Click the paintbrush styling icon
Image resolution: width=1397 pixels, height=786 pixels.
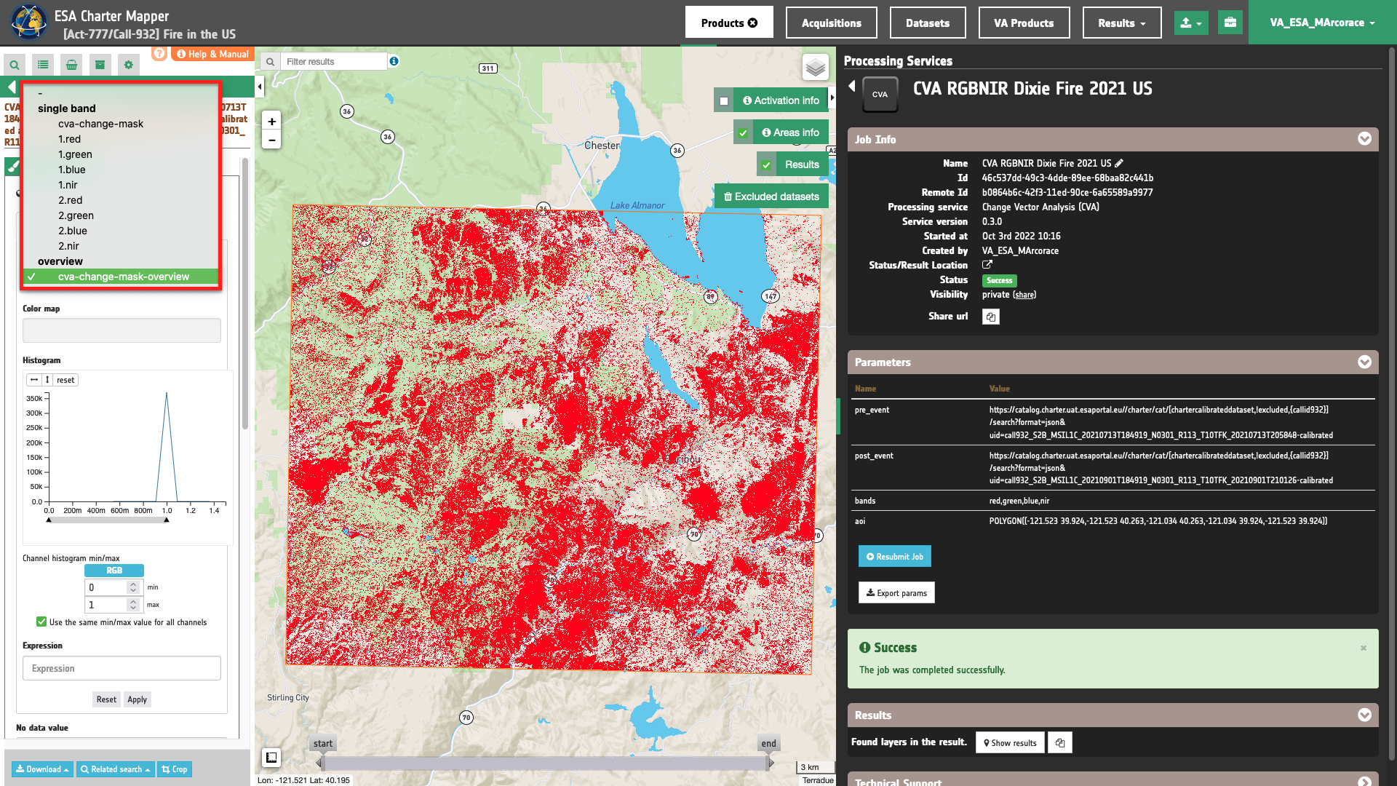pyautogui.click(x=13, y=167)
